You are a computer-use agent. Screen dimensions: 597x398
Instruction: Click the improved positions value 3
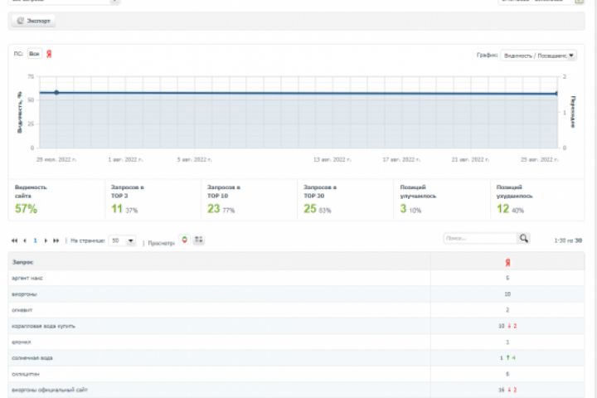click(403, 209)
